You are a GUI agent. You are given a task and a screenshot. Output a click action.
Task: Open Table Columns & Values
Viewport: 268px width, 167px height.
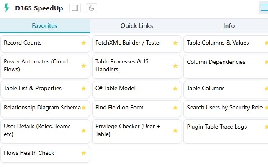coord(226,44)
